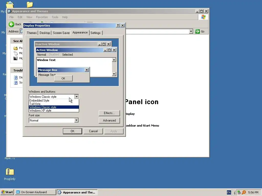This screenshot has height=196, width=262.
Task: Choose TukVista from the style list
Action: [54, 104]
